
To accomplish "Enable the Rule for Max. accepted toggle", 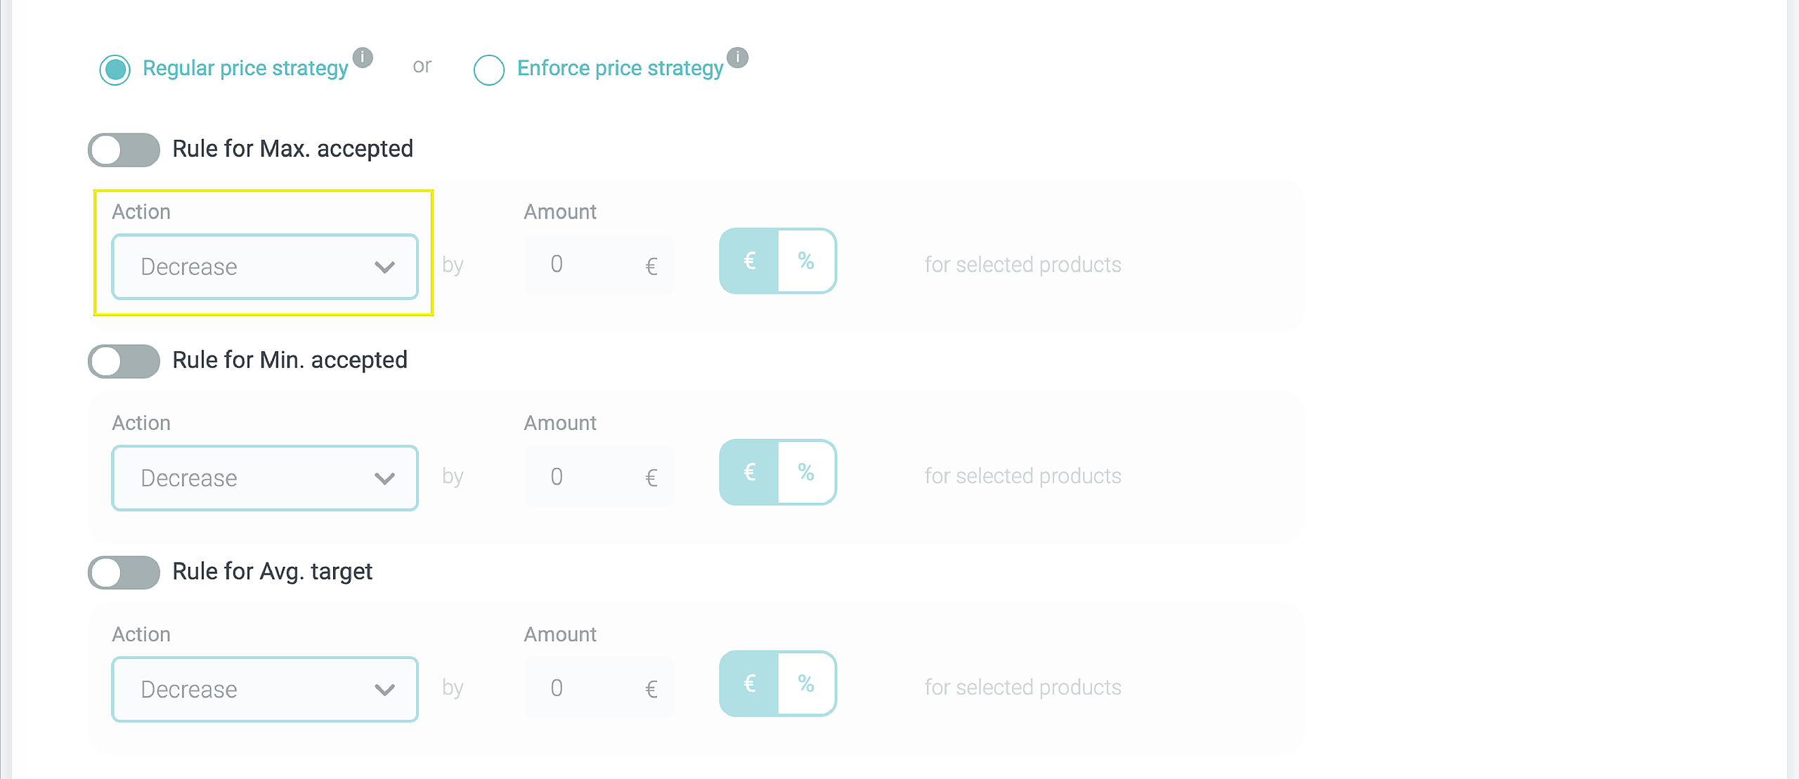I will 124,150.
